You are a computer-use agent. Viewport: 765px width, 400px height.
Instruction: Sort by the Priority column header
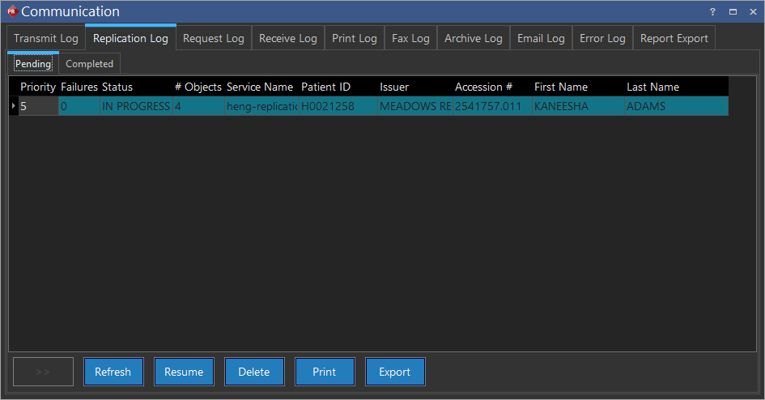pyautogui.click(x=38, y=87)
